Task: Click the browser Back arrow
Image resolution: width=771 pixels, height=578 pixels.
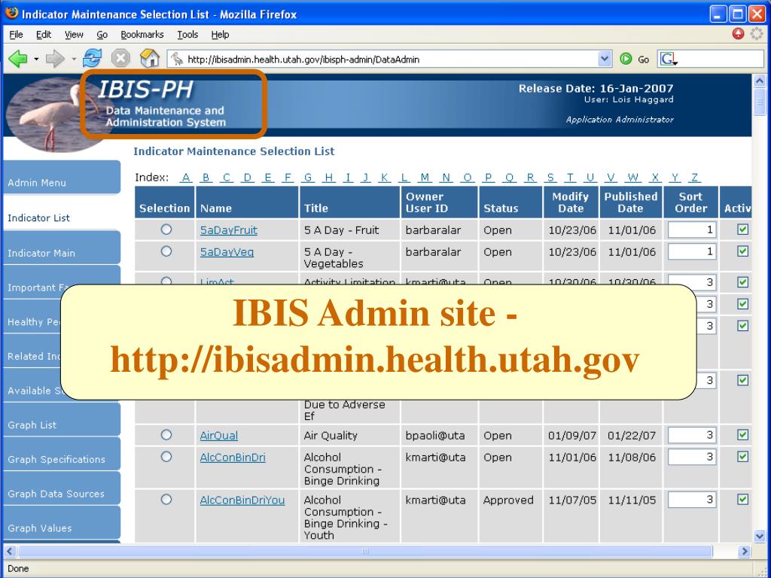Action: tap(18, 59)
